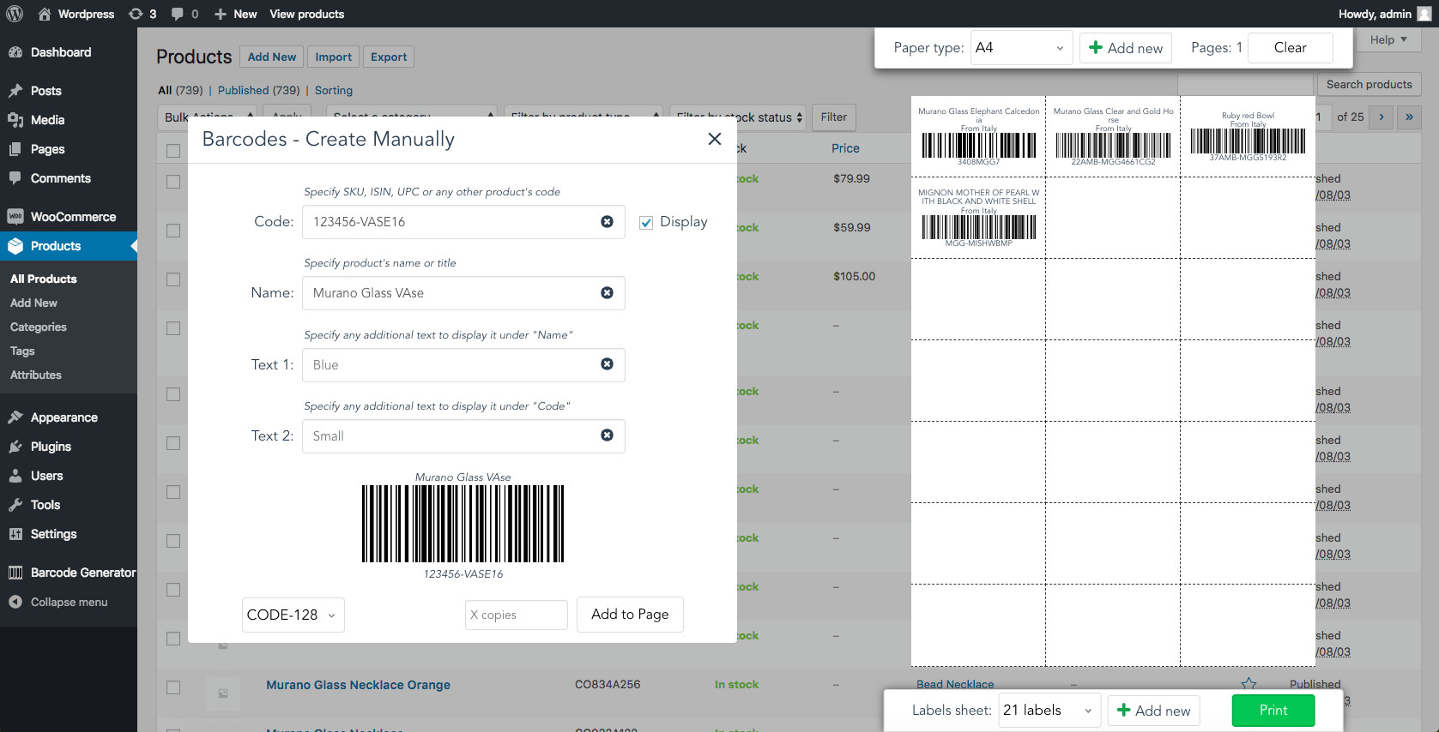Add new paper type
Screen dimensions: 1439x732
click(x=1126, y=48)
